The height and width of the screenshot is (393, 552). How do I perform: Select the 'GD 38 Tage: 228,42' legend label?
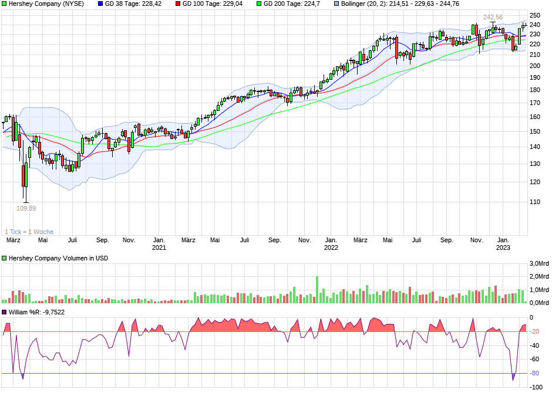tap(133, 4)
